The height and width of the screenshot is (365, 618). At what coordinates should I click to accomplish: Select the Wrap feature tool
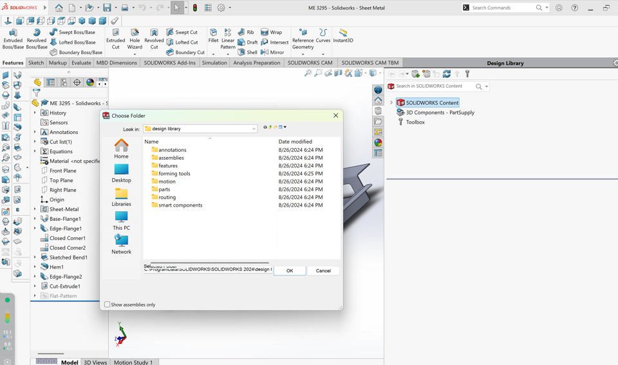point(272,32)
